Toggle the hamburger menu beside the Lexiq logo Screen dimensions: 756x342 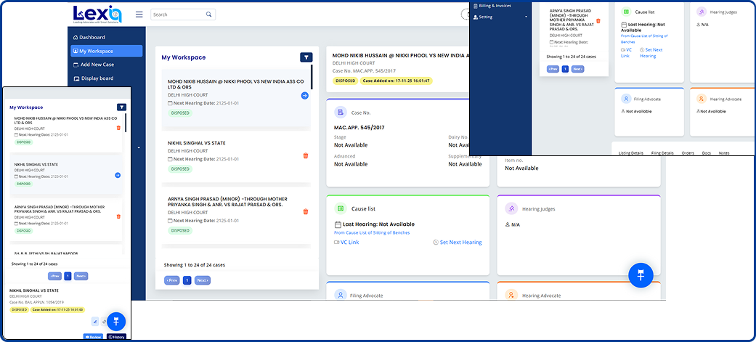pos(139,15)
